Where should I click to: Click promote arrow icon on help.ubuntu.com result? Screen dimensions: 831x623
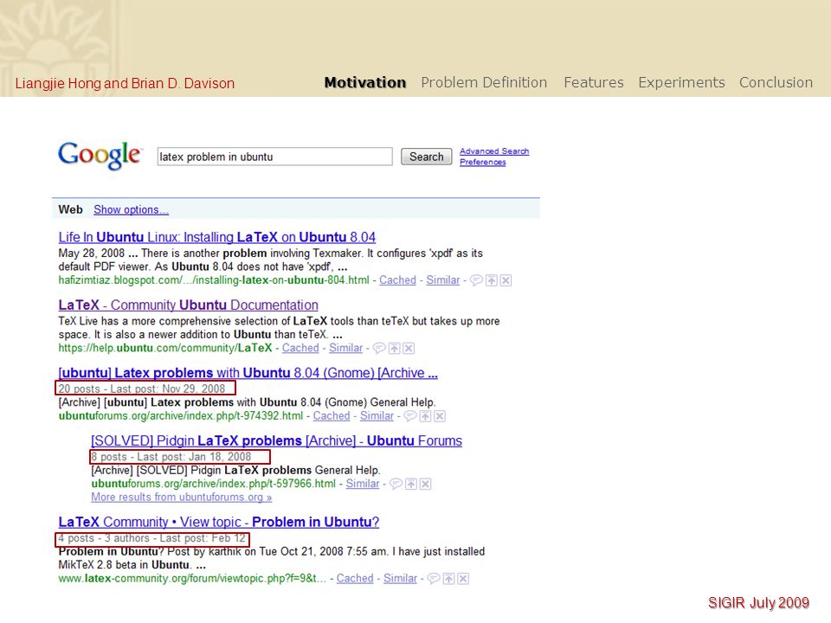tap(395, 348)
